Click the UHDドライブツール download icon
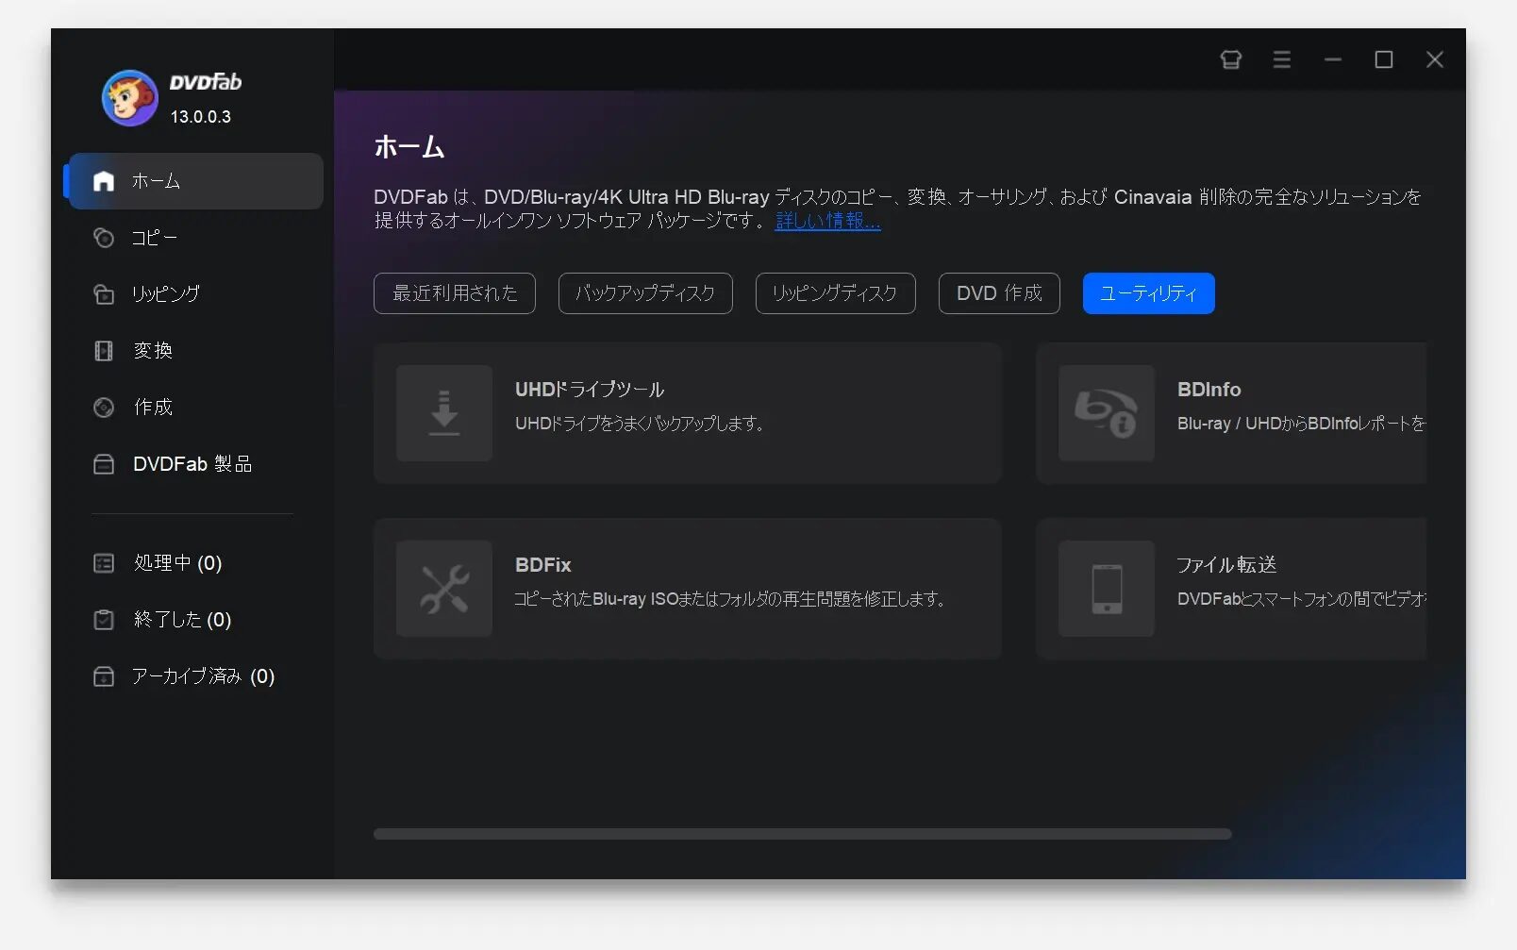 (x=444, y=413)
